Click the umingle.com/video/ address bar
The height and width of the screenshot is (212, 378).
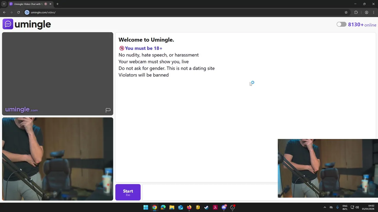[43, 12]
